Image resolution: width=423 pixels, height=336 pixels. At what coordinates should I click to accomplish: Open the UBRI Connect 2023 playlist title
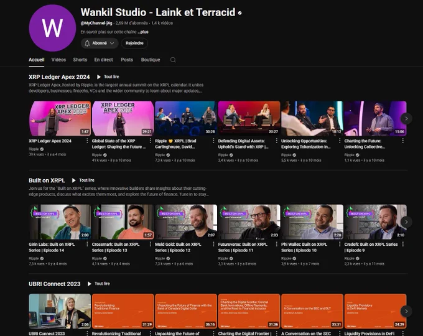[55, 284]
